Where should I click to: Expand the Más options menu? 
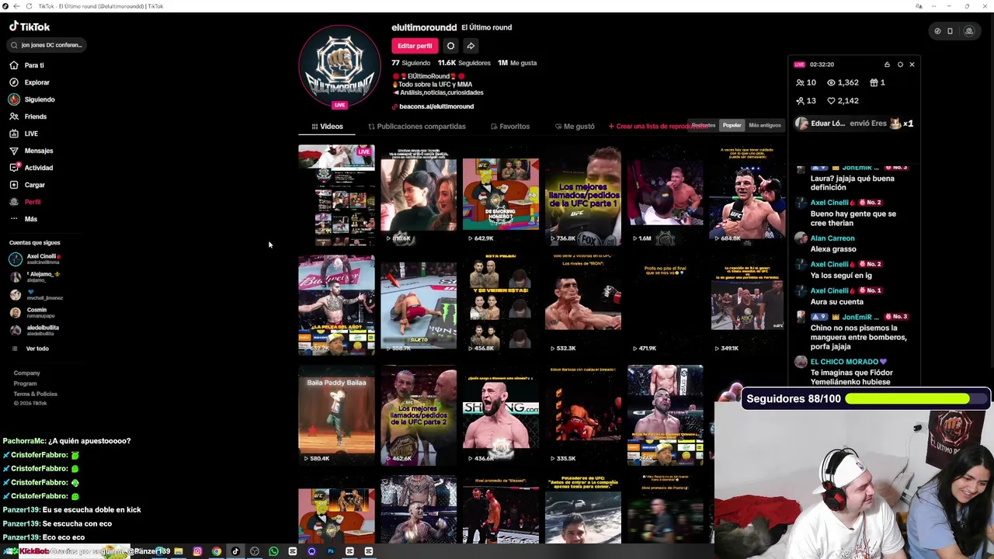[x=23, y=219]
